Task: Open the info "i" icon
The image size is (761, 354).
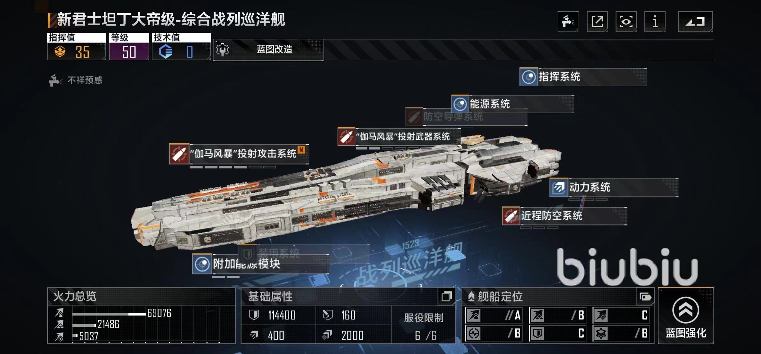Action: coord(655,21)
